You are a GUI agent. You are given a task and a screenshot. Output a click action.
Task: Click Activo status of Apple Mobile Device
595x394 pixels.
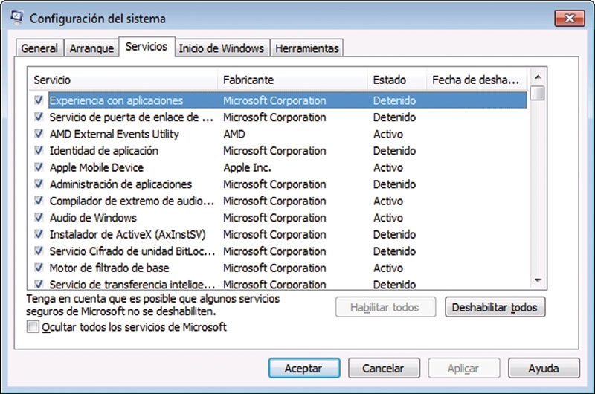click(x=387, y=167)
